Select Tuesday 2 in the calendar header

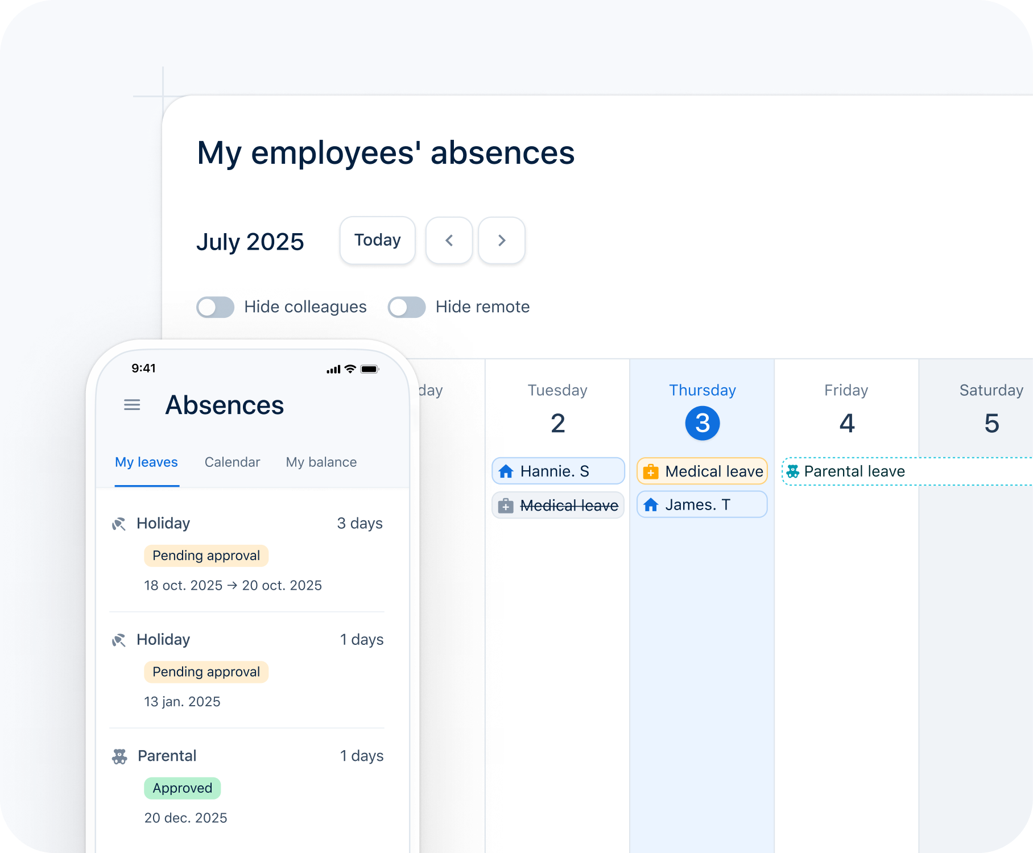557,423
